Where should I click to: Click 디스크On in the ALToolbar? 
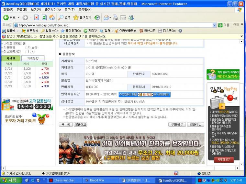point(167,31)
